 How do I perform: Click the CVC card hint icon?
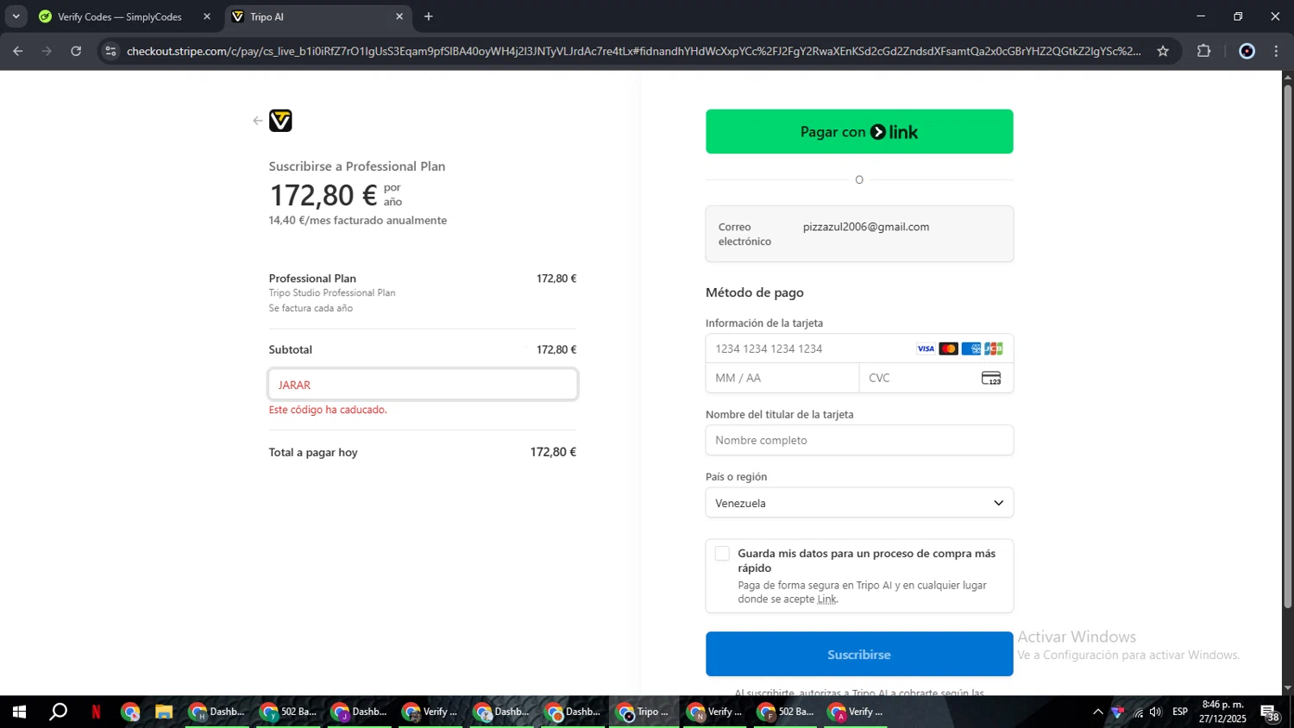(x=991, y=378)
